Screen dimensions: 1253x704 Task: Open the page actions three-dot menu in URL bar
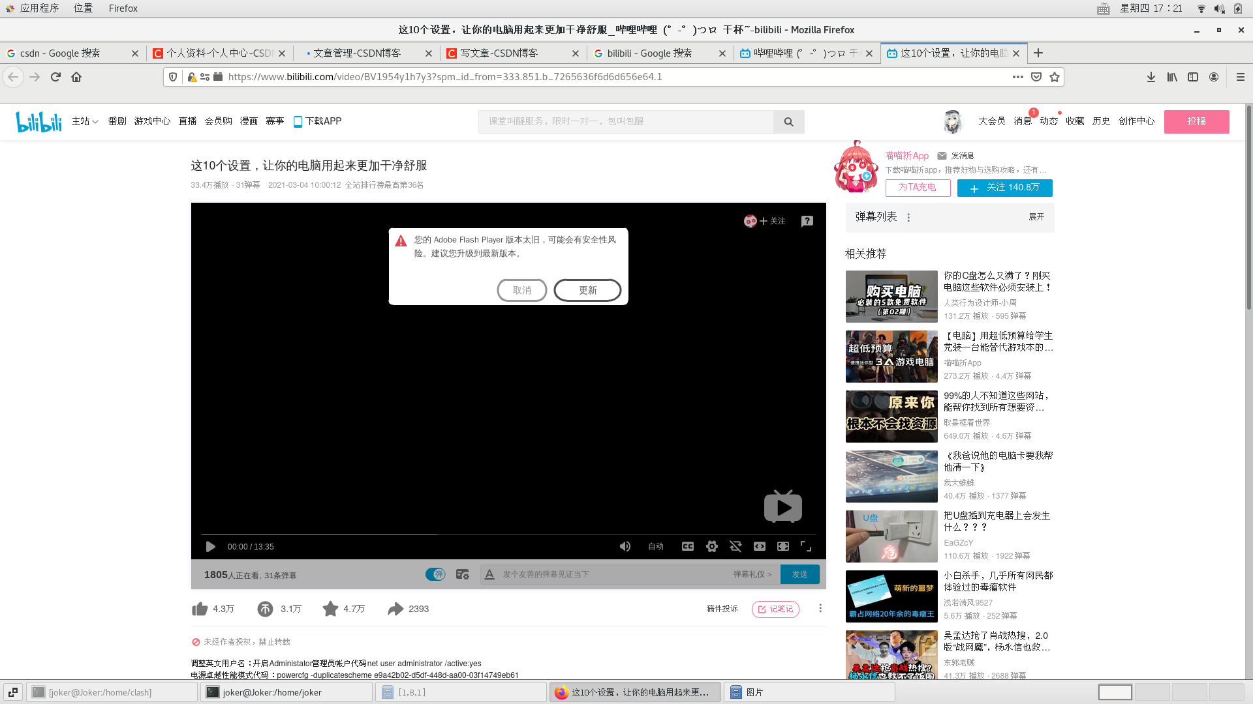[1018, 77]
